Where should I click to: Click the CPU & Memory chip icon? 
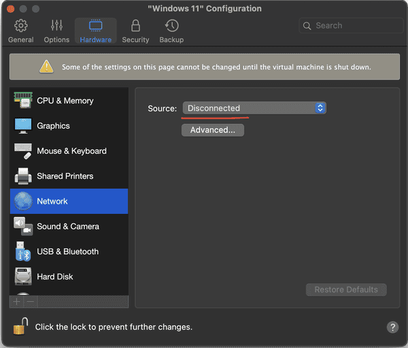coord(23,101)
